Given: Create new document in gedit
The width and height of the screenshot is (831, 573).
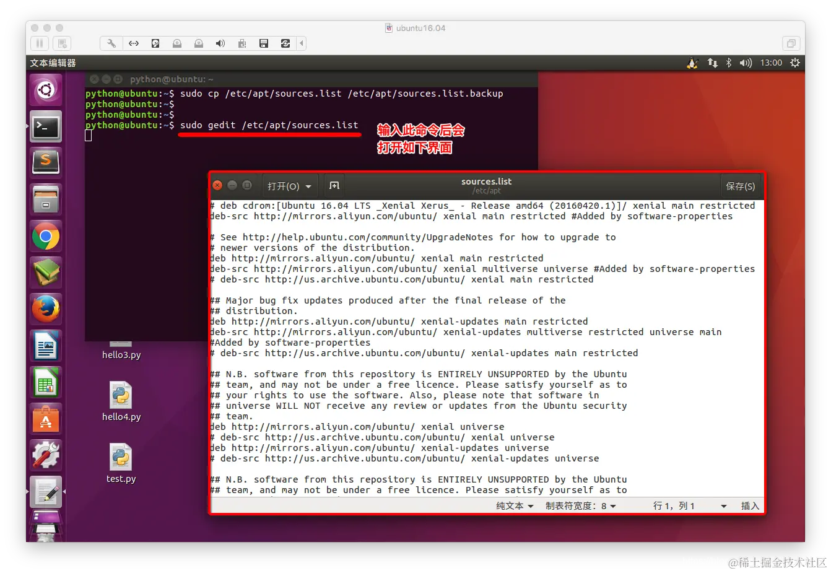Looking at the screenshot, I should click(334, 186).
